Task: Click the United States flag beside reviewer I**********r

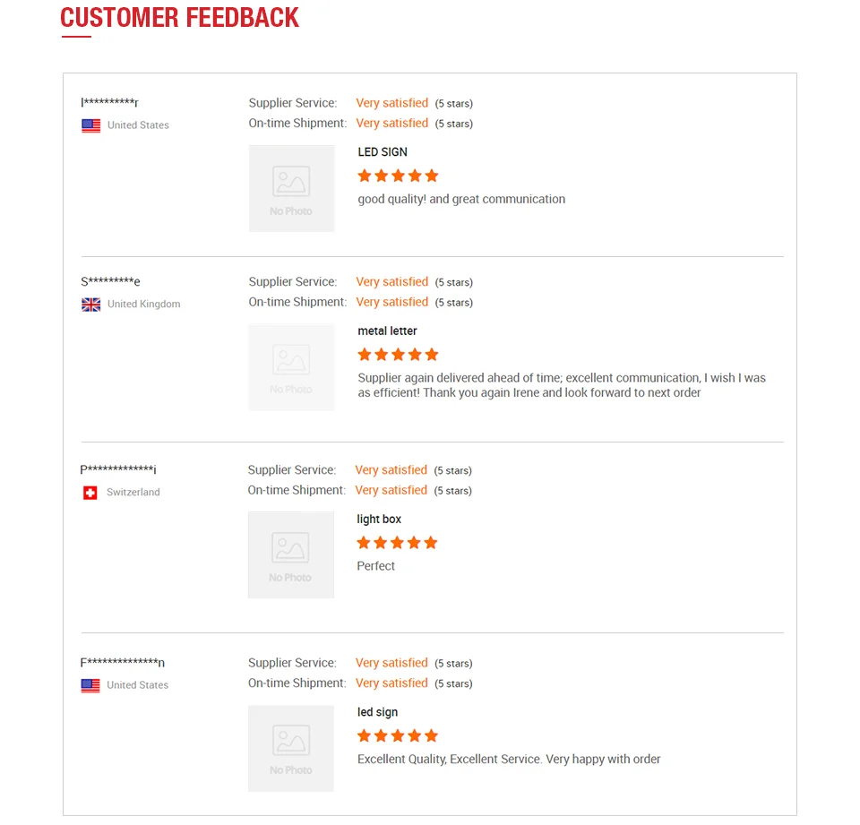Action: pyautogui.click(x=90, y=125)
